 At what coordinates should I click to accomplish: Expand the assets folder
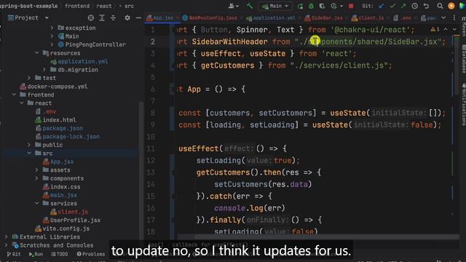37,170
